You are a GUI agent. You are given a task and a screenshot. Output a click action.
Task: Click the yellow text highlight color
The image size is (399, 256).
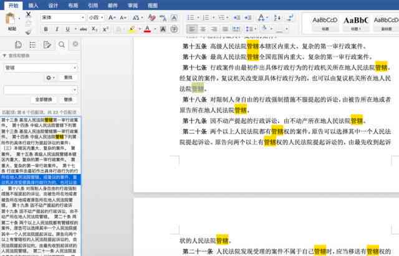click(x=132, y=29)
